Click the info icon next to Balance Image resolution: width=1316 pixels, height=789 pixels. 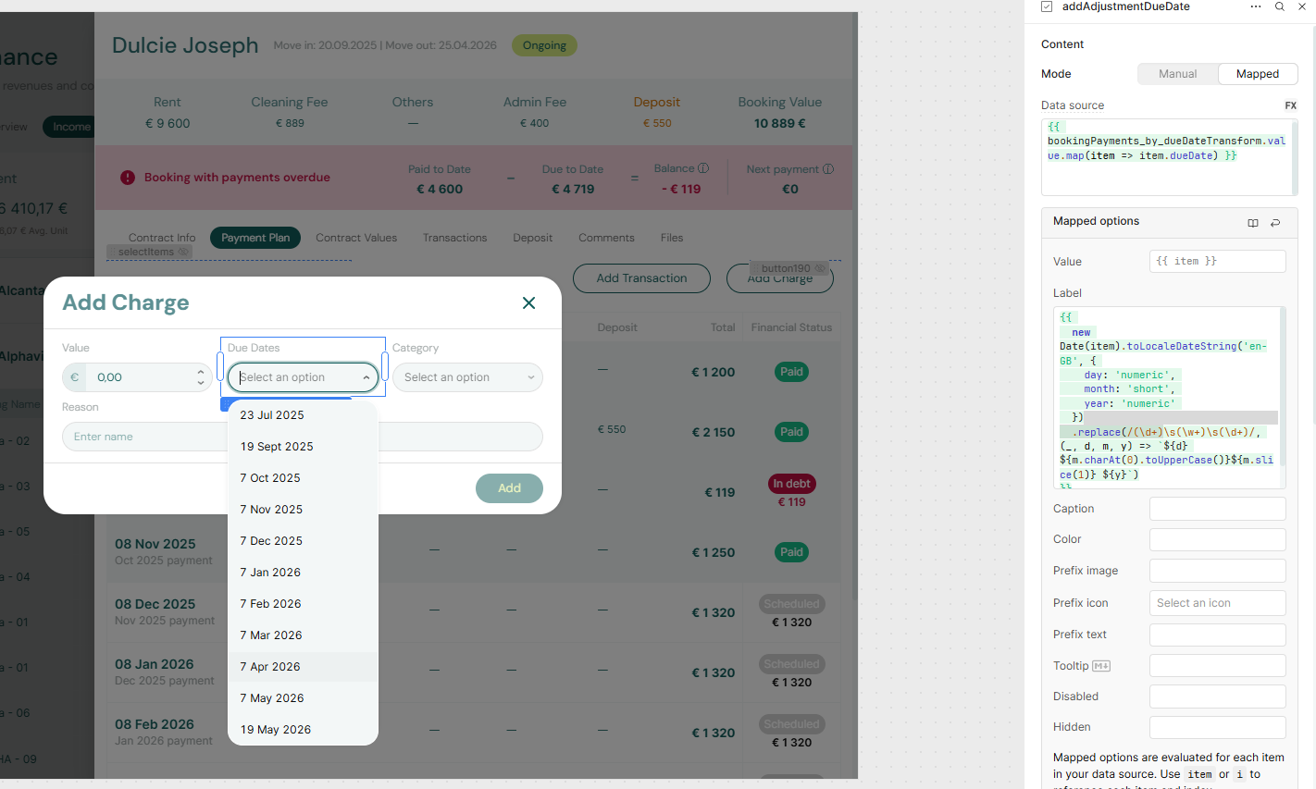click(x=702, y=168)
